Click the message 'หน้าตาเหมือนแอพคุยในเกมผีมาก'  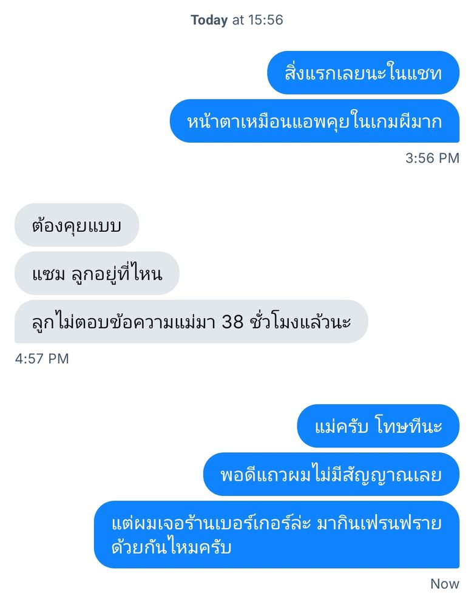(x=314, y=121)
